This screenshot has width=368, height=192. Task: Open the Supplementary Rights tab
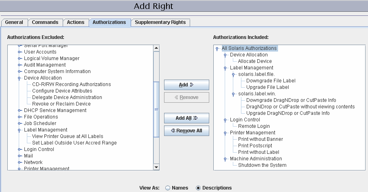tap(160, 22)
